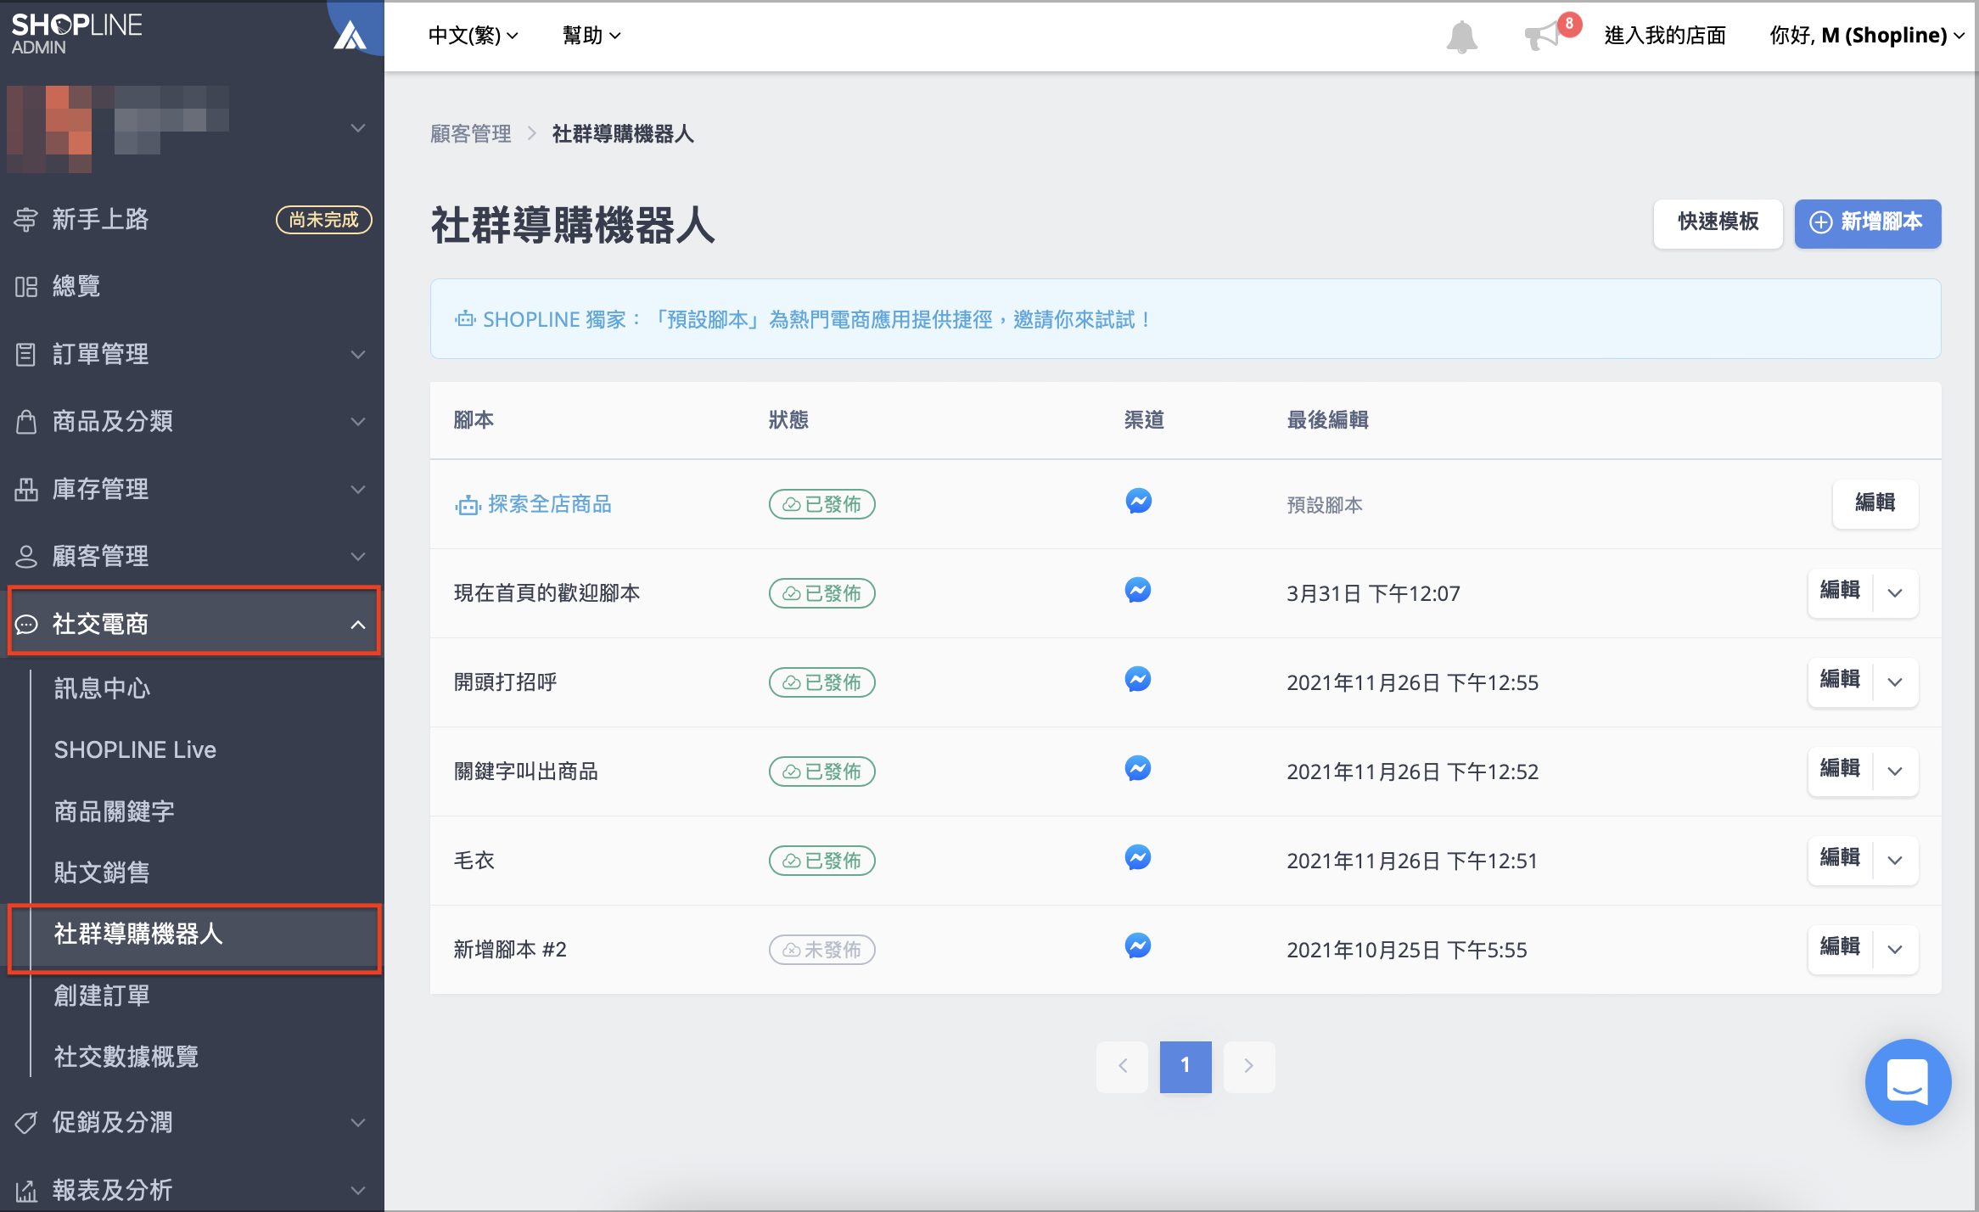The height and width of the screenshot is (1212, 1979).
Task: Click the 商品及分類 shopping bag icon
Action: tap(26, 421)
